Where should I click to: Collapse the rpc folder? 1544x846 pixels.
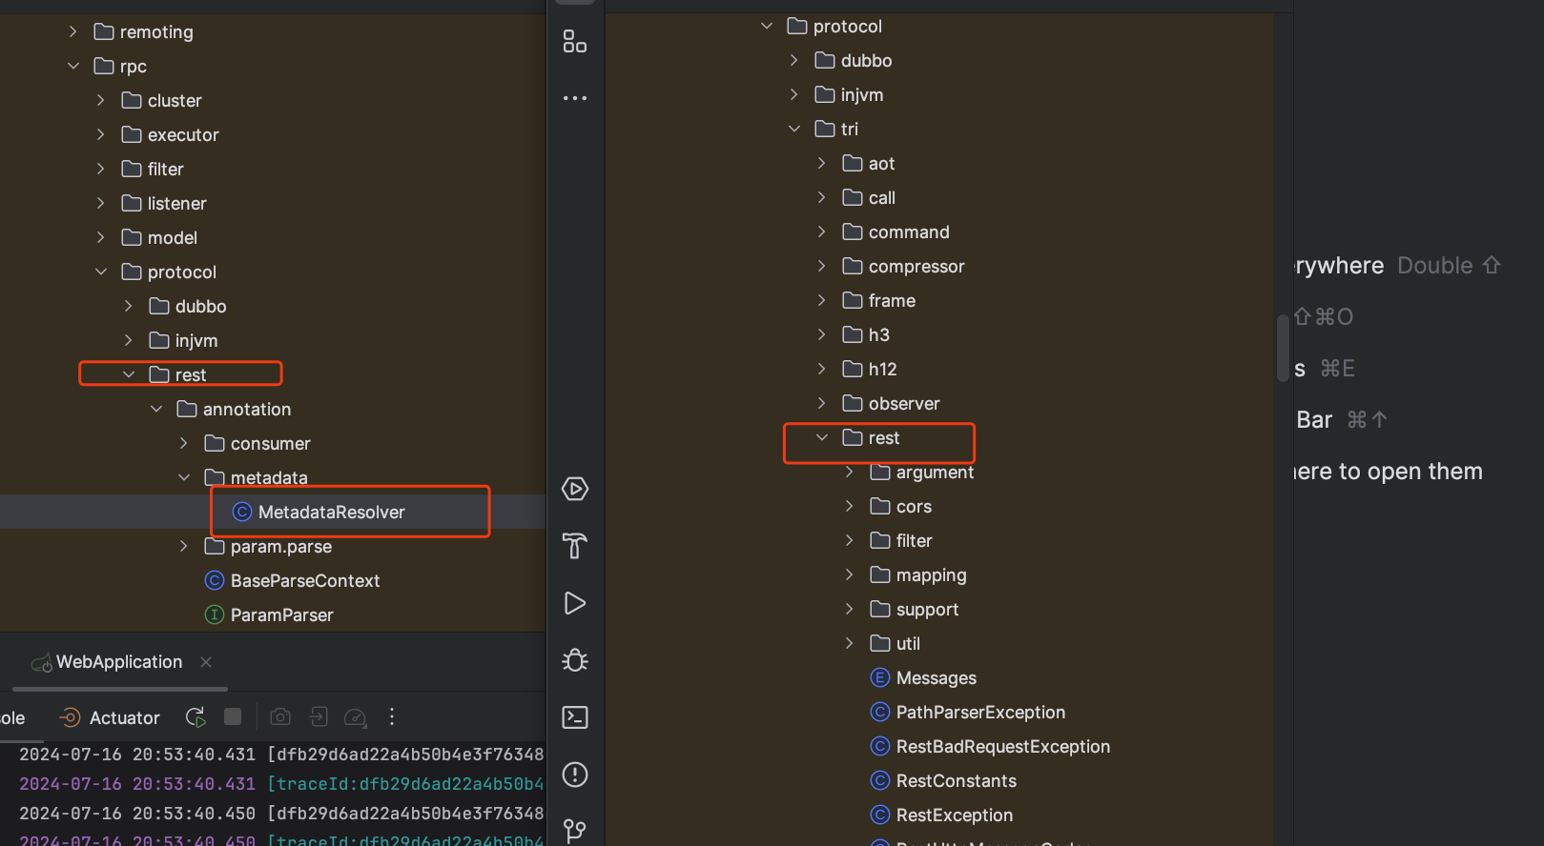pyautogui.click(x=72, y=66)
